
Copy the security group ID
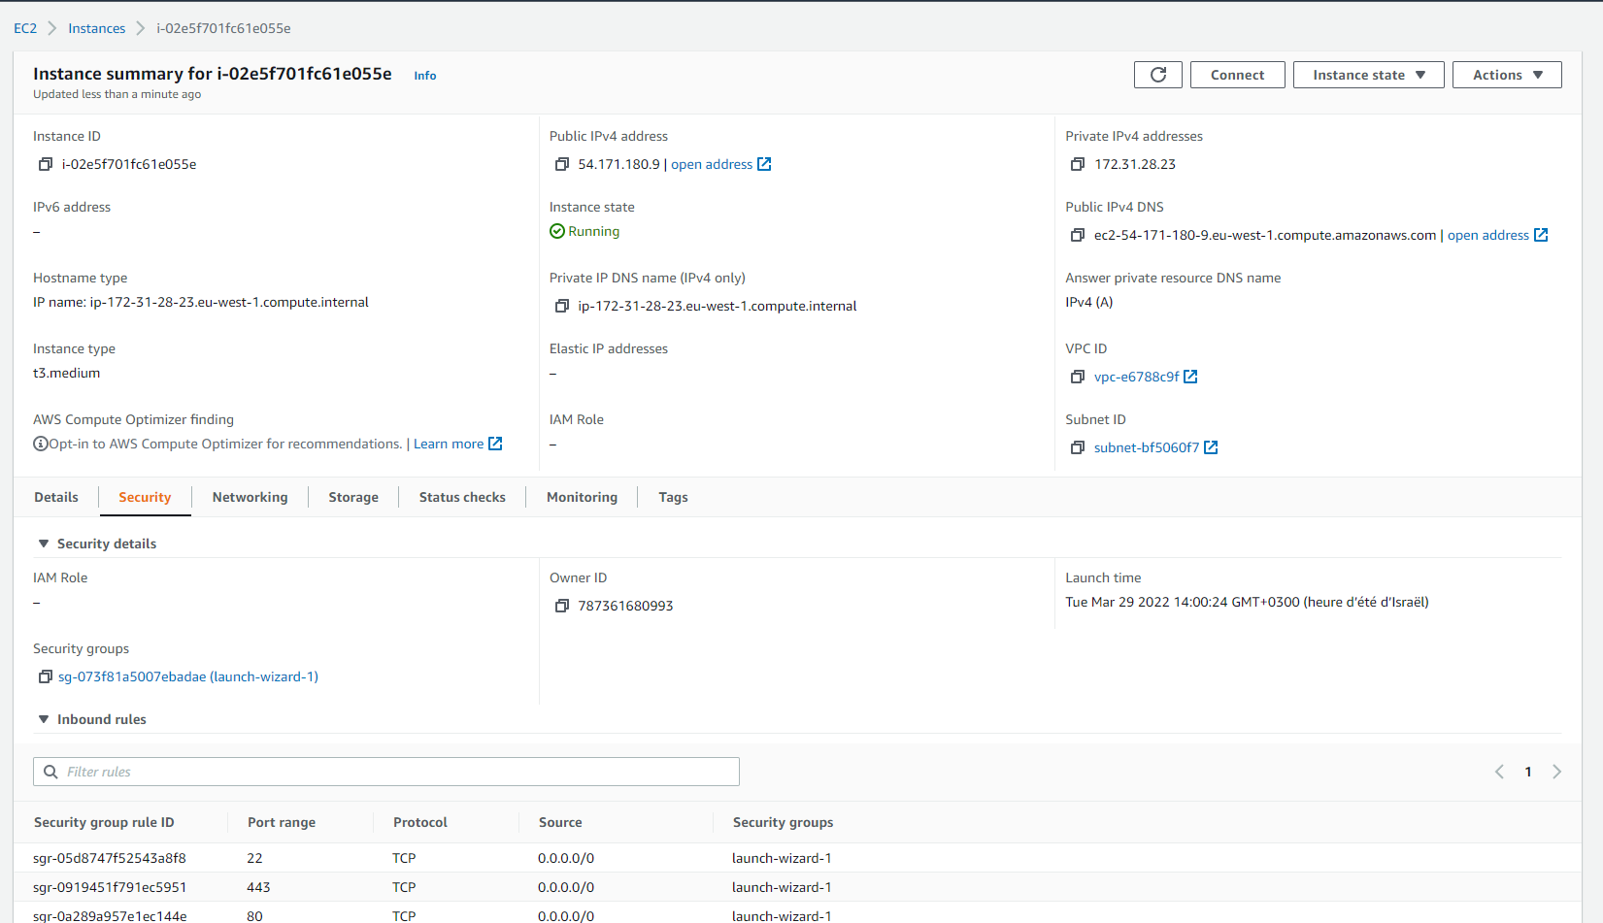[x=45, y=677]
